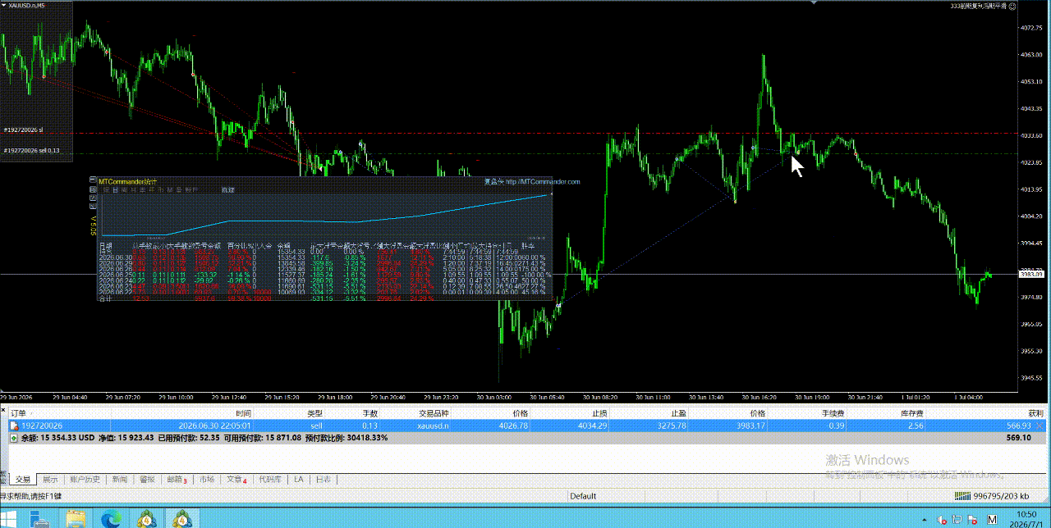Image resolution: width=1051 pixels, height=528 pixels.
Task: Click the 止盈 column header
Action: click(x=678, y=414)
